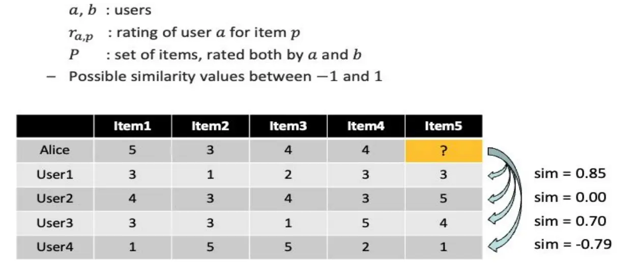Click the Alice row label
The height and width of the screenshot is (280, 635).
click(55, 150)
